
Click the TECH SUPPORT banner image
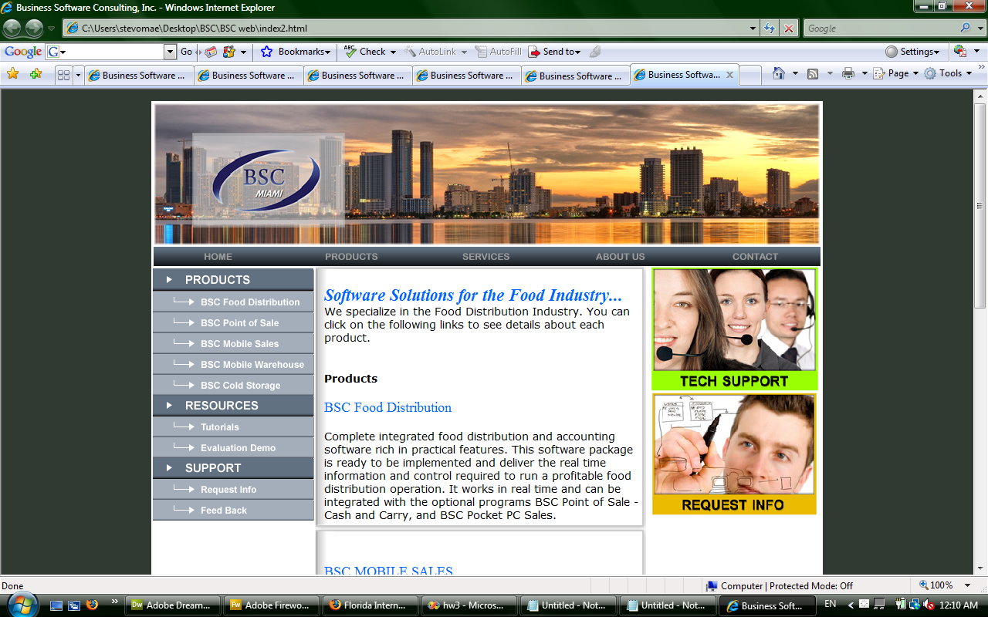pos(734,329)
